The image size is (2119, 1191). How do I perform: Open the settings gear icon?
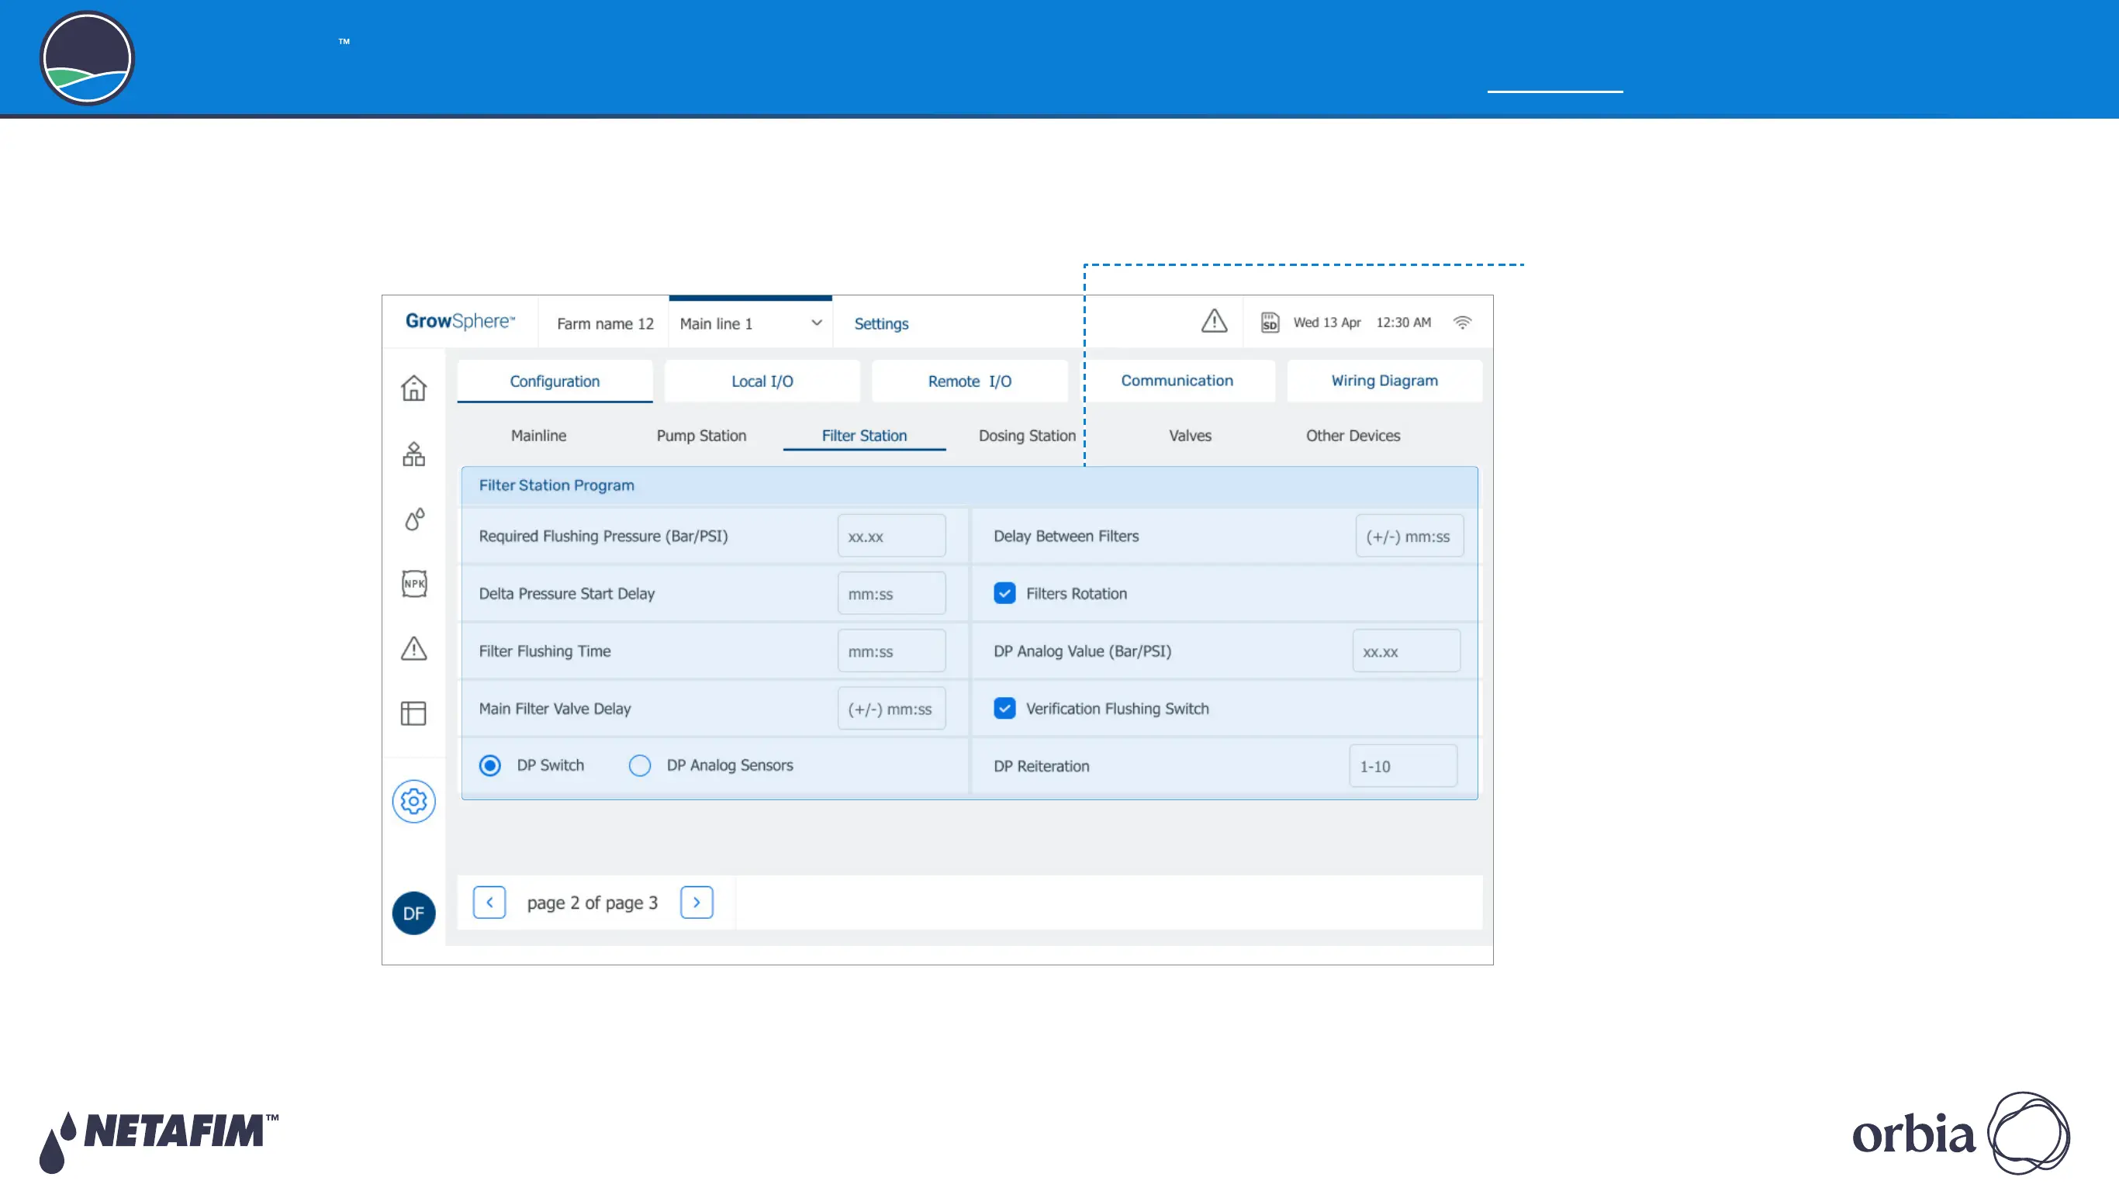point(413,801)
